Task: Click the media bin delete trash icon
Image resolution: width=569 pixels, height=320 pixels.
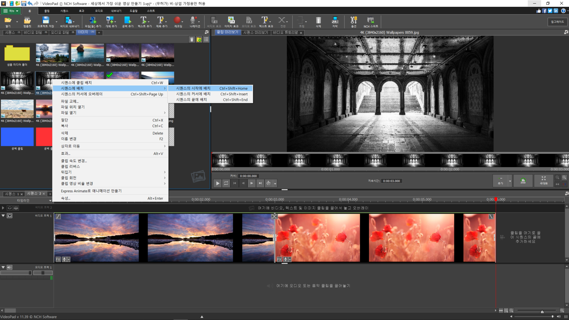Action: 192,40
